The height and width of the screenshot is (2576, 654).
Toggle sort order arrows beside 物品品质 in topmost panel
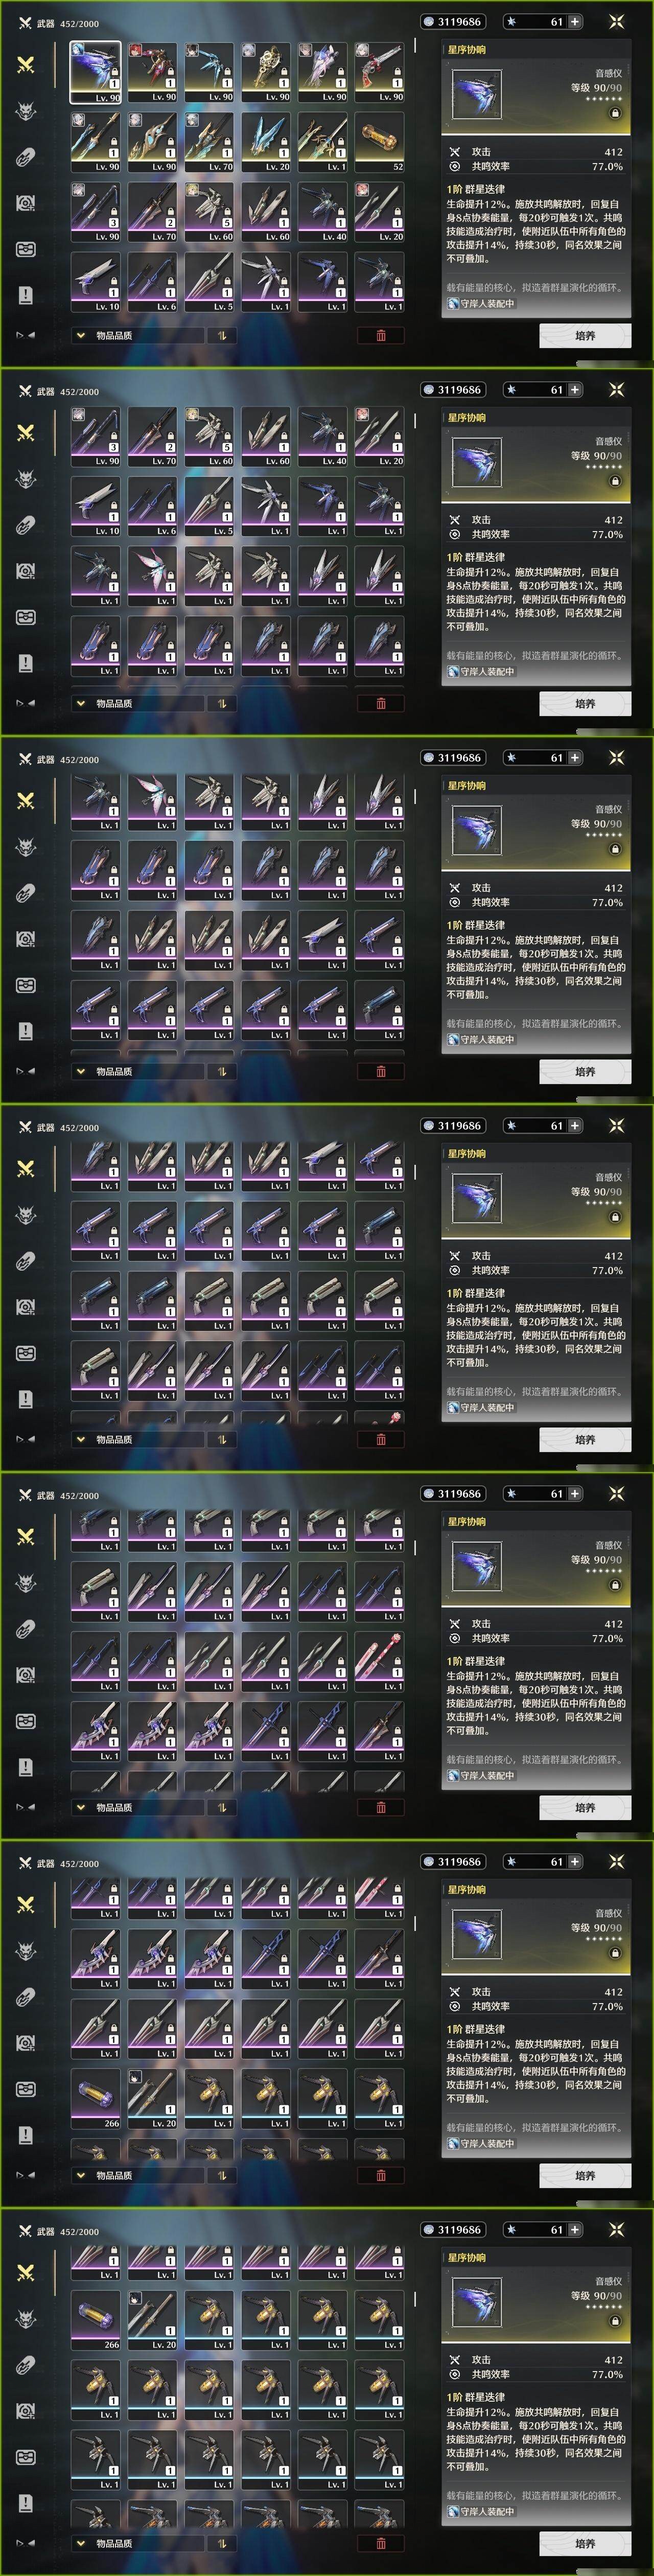click(222, 335)
